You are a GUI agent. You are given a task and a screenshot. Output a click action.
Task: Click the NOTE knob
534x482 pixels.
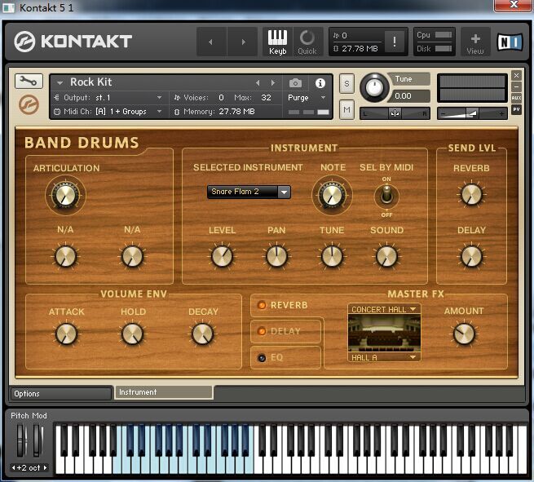tap(332, 195)
